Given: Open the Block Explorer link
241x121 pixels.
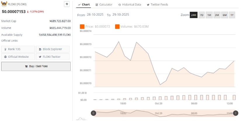Looking at the screenshot, I should [x=53, y=49].
